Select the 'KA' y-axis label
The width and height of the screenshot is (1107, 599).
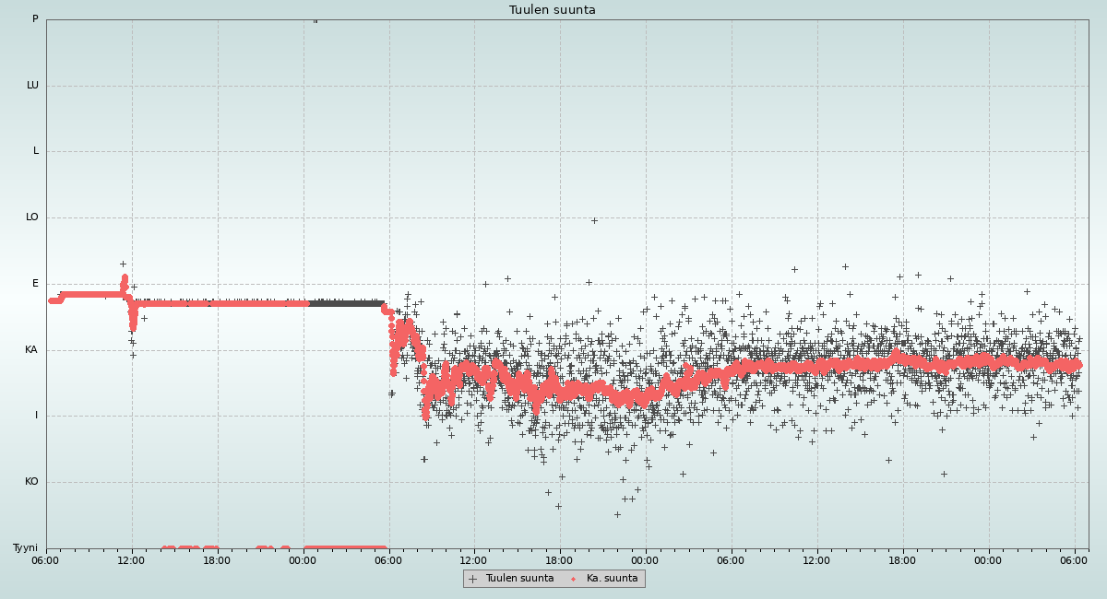click(31, 350)
